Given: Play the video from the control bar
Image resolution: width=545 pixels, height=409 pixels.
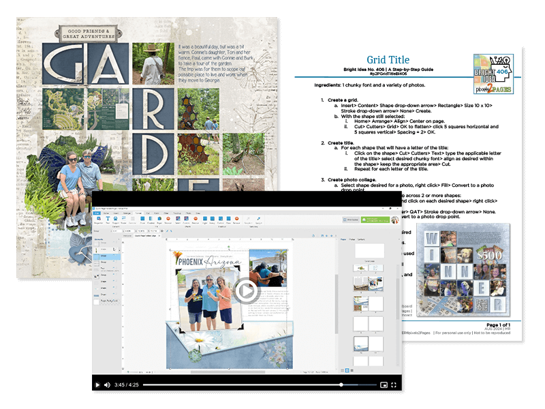Looking at the screenshot, I should tap(97, 384).
